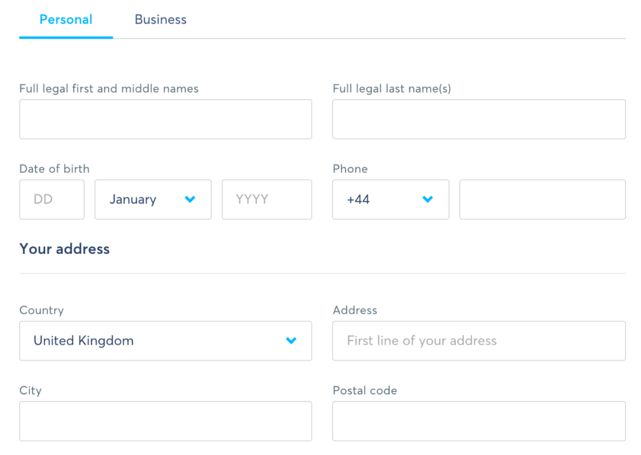Click the "Date of birth" label
Viewport: 641px width, 455px height.
coord(55,169)
